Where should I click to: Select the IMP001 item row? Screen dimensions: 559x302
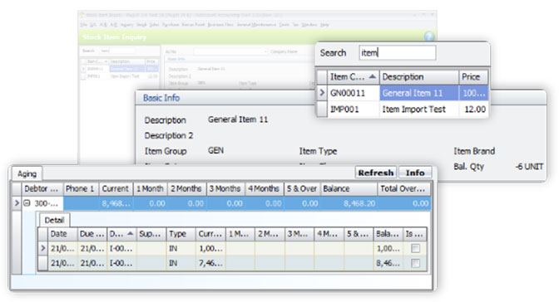point(402,109)
